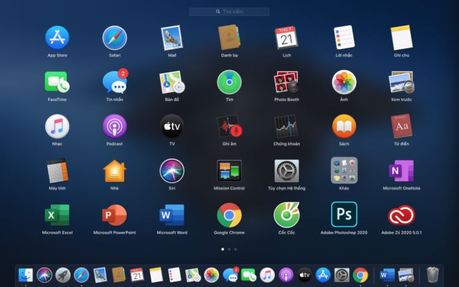Launch Nhà home app
Image resolution: width=459 pixels, height=287 pixels.
tap(114, 171)
